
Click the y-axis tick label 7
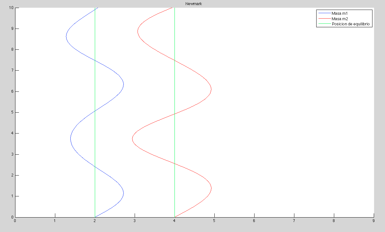click(x=12, y=71)
